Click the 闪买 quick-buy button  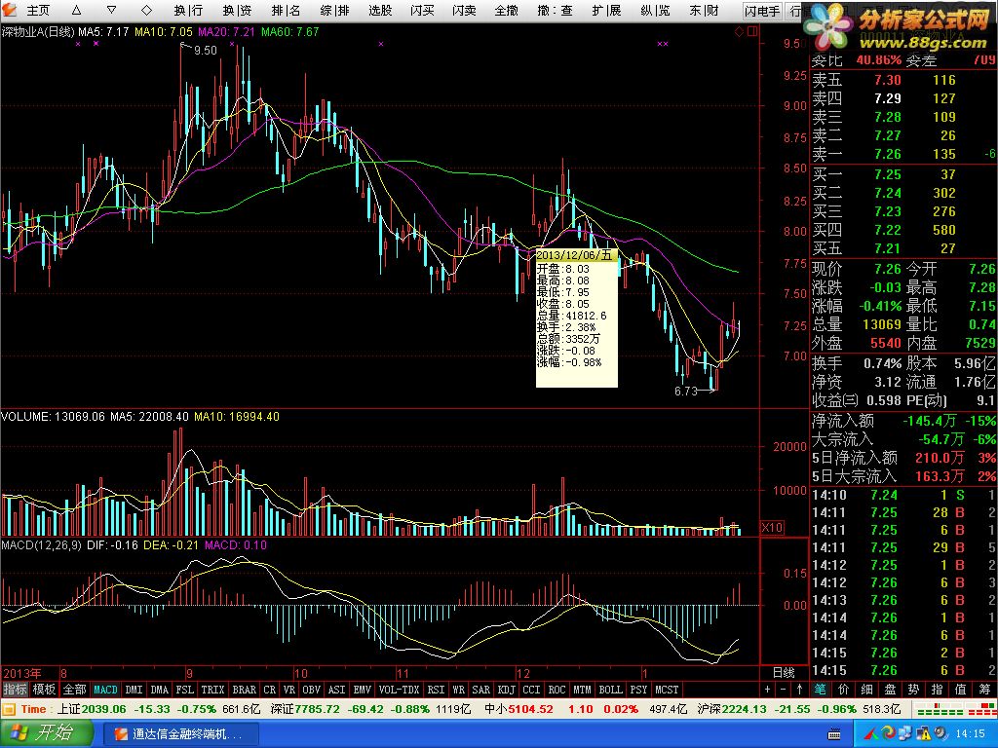tap(422, 10)
